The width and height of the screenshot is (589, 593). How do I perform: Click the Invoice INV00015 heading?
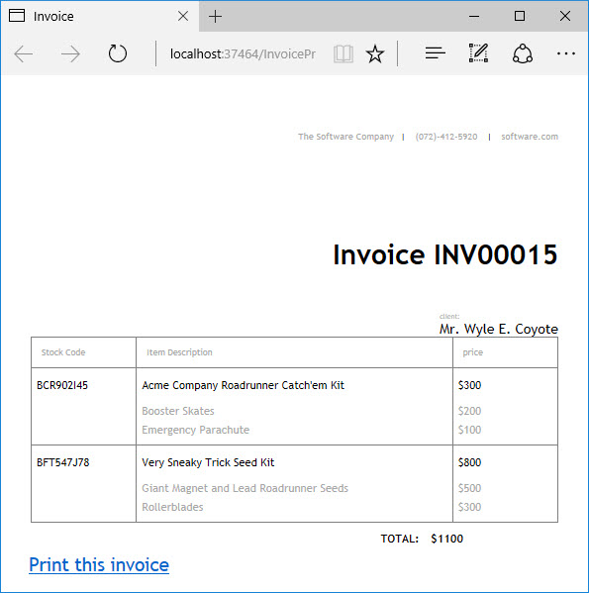point(444,254)
